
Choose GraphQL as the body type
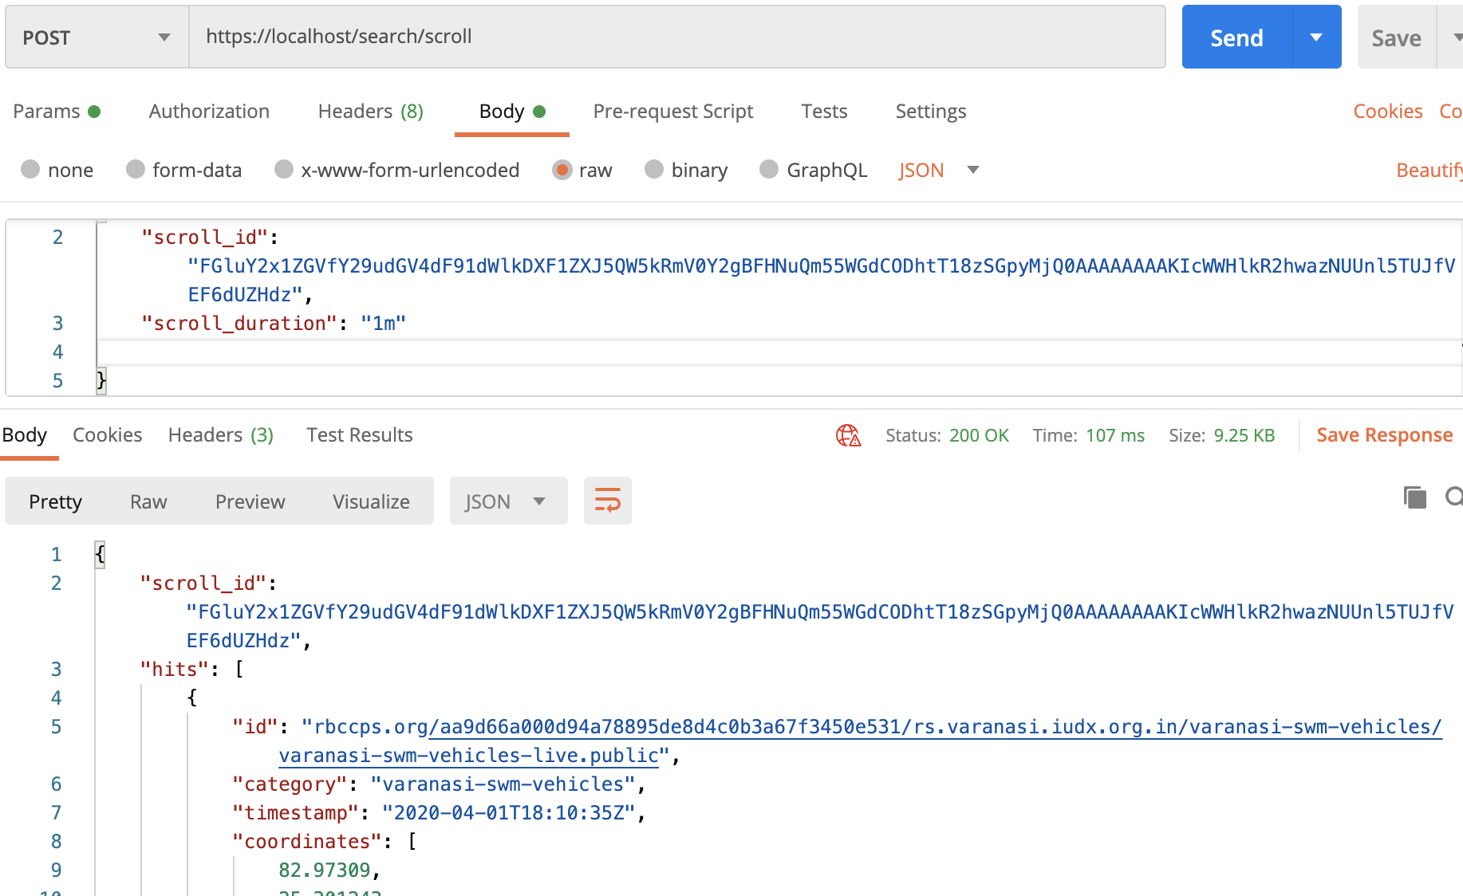tap(813, 170)
